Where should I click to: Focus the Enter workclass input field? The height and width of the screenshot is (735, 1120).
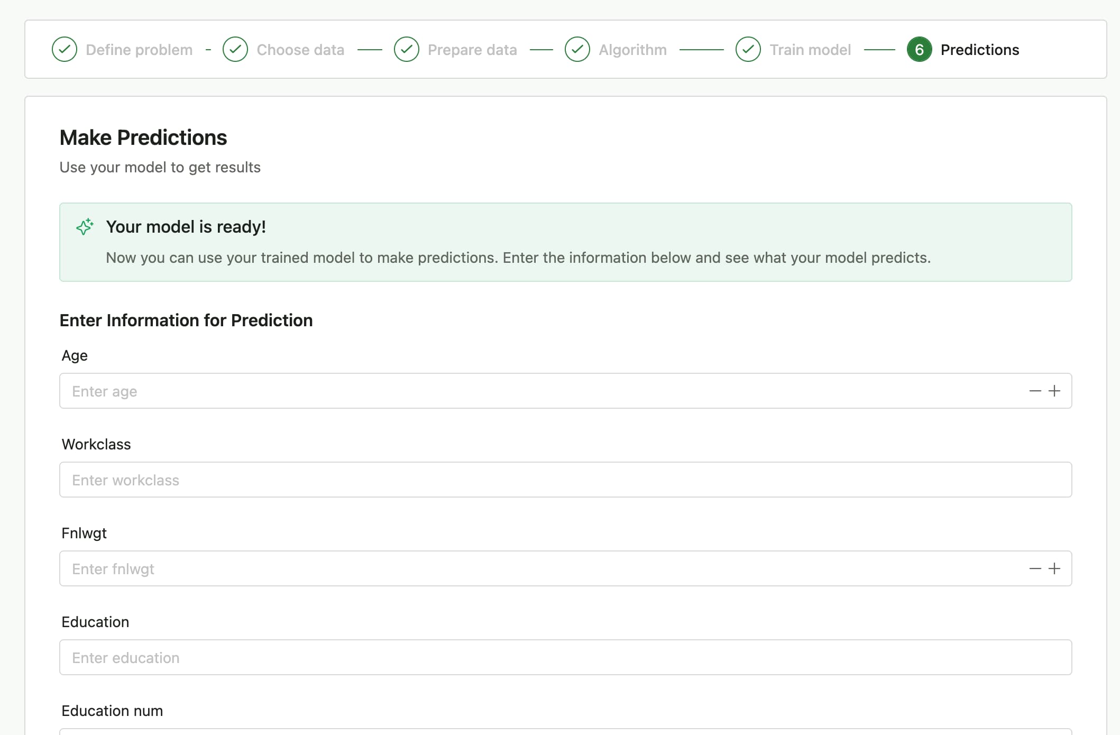pos(565,480)
